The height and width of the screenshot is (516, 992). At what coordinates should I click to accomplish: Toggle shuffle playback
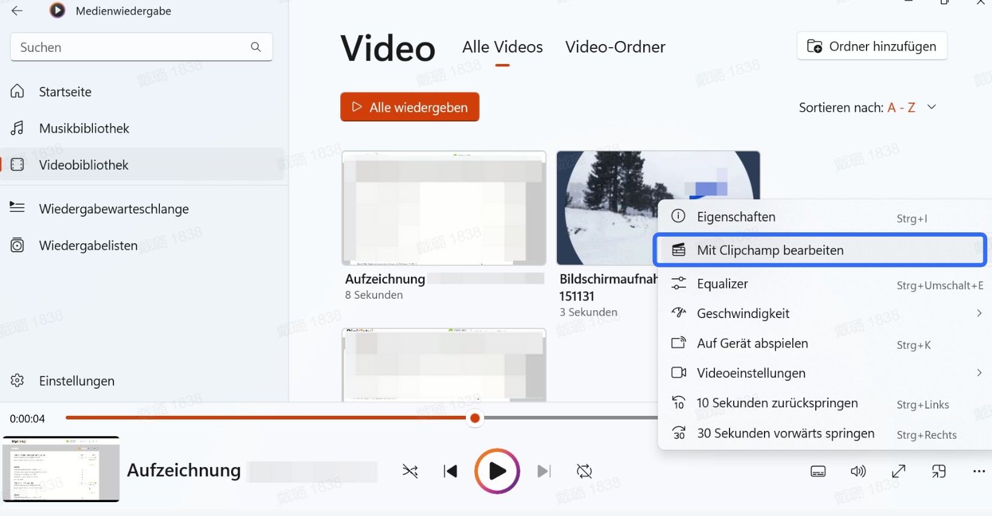410,471
